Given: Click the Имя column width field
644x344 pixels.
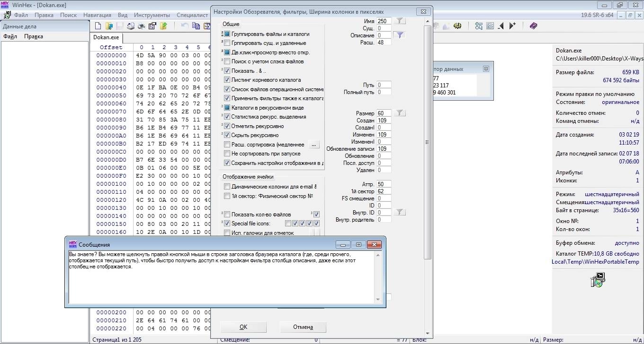Looking at the screenshot, I should [384, 21].
